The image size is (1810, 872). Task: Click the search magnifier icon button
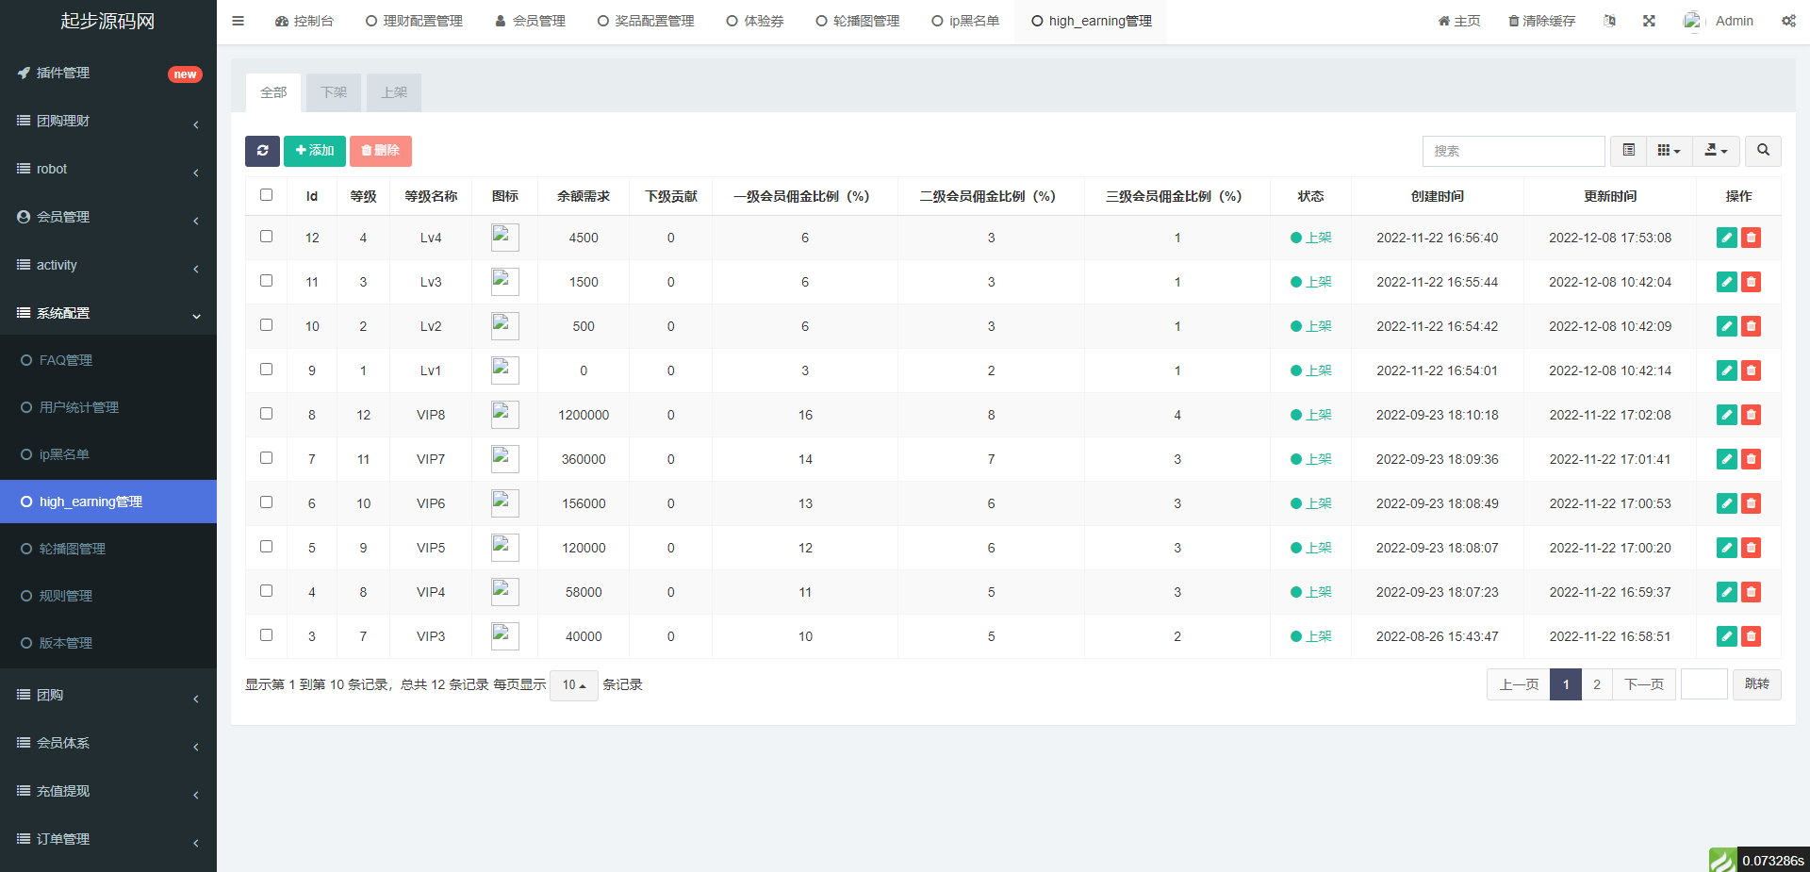[x=1762, y=151]
